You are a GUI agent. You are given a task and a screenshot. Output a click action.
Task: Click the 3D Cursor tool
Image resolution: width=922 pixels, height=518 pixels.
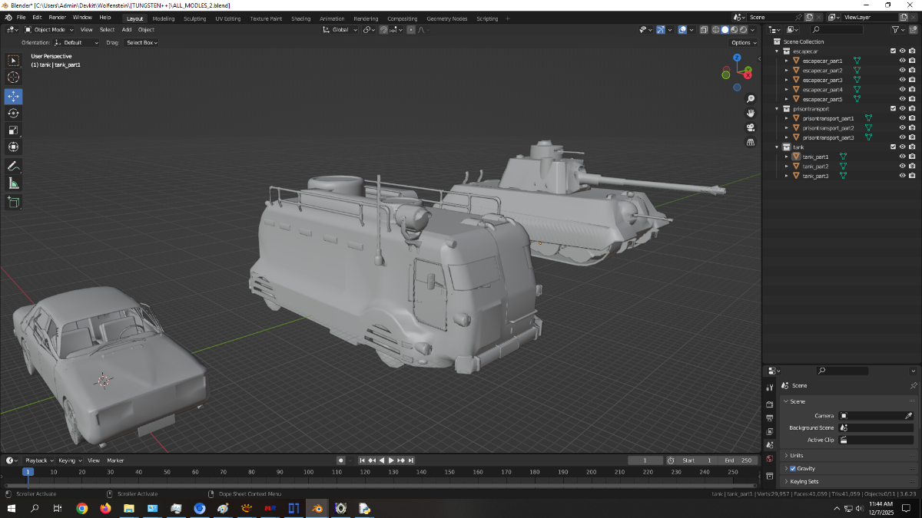click(13, 77)
